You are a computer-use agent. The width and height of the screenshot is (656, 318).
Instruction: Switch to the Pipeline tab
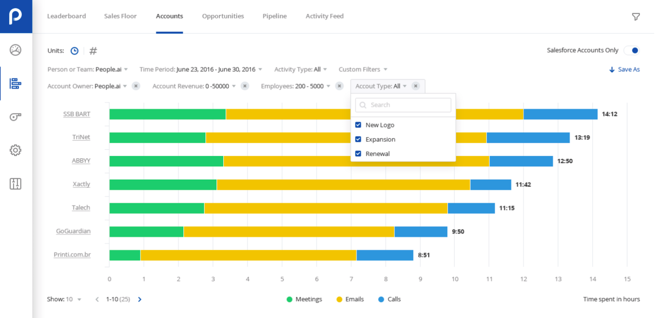275,16
